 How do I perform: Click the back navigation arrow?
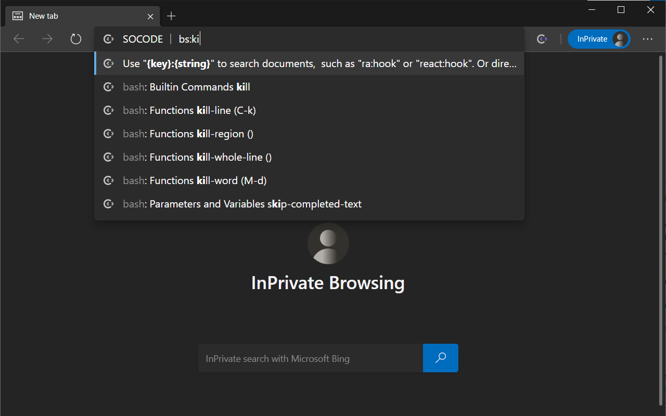point(18,38)
